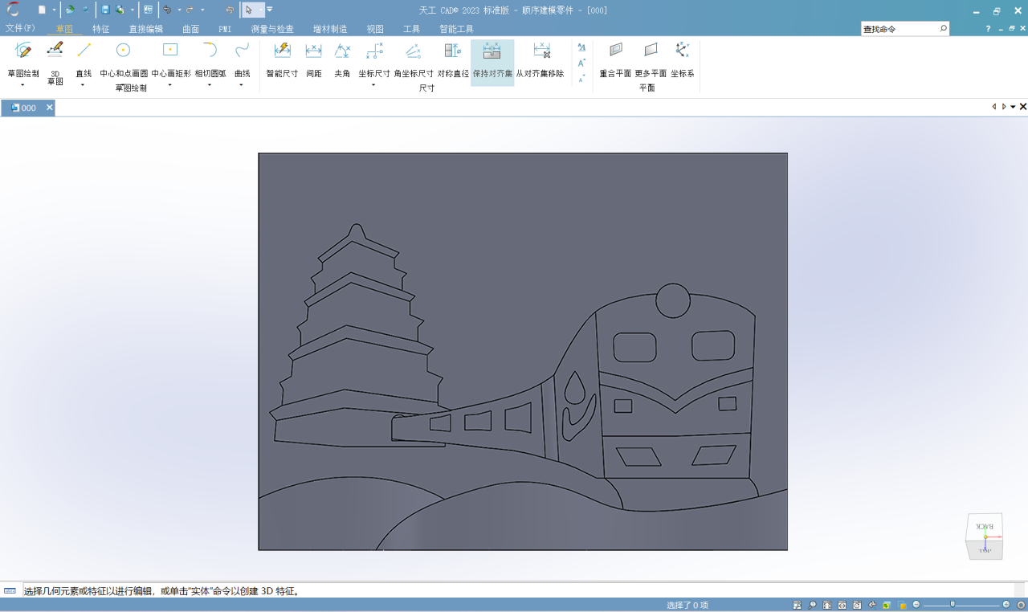Click the view orientation cube
1028x612 pixels.
tap(985, 536)
